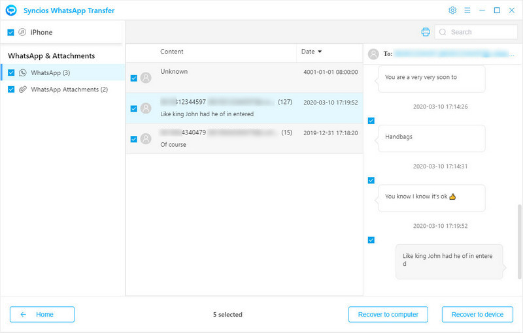The image size is (523, 333).
Task: Open conversation 'Like king John had he of in entered'
Action: (244, 108)
